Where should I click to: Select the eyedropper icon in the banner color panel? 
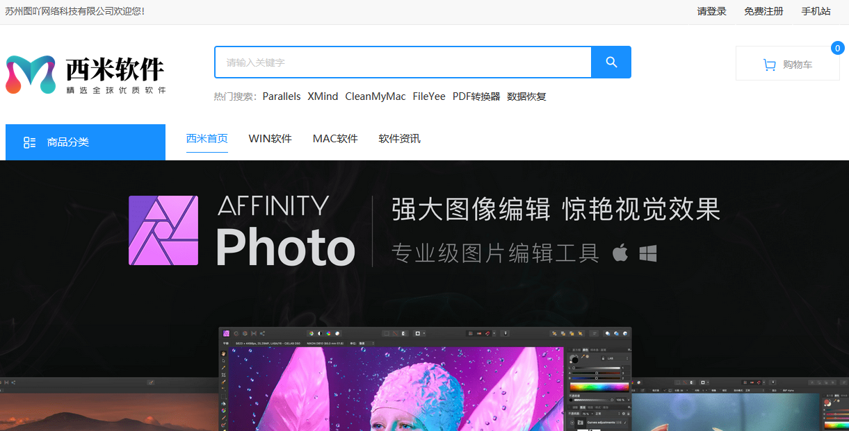pos(583,357)
